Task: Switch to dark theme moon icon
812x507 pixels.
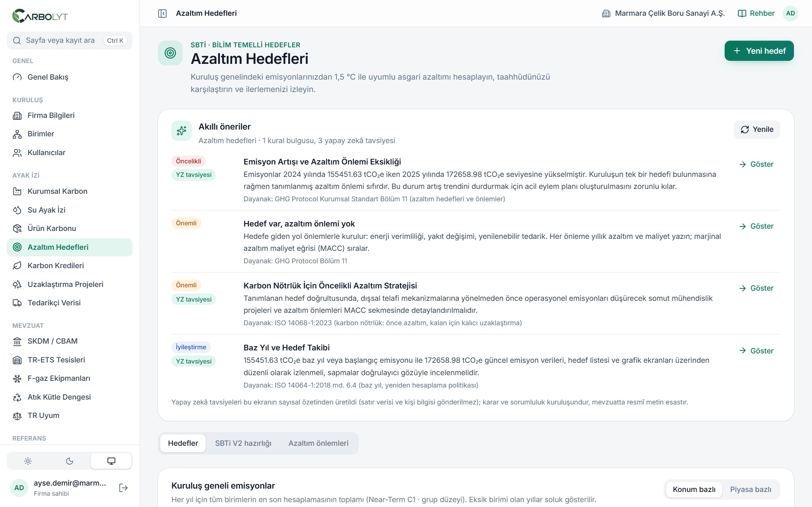Action: point(70,461)
